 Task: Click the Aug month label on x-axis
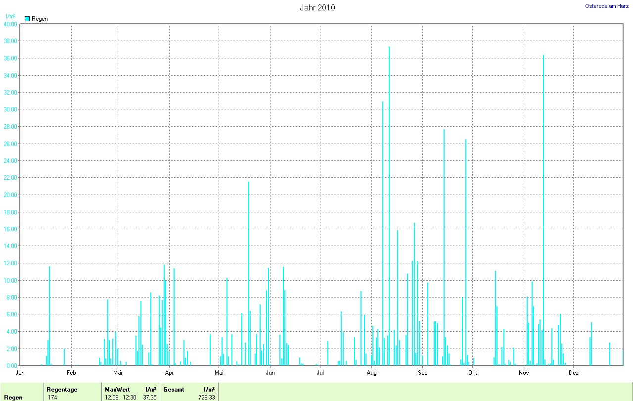point(372,372)
